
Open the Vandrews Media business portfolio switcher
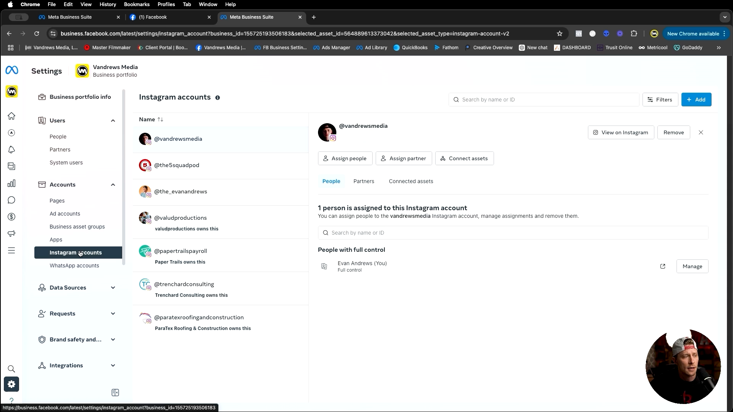pyautogui.click(x=107, y=71)
